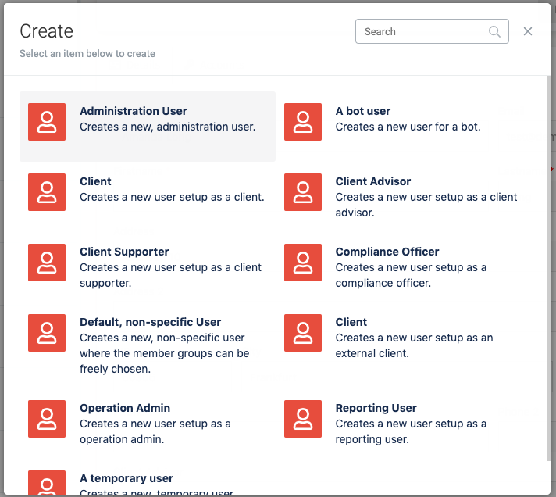Select the Reporting User person icon
Image resolution: width=556 pixels, height=497 pixels.
(x=303, y=419)
